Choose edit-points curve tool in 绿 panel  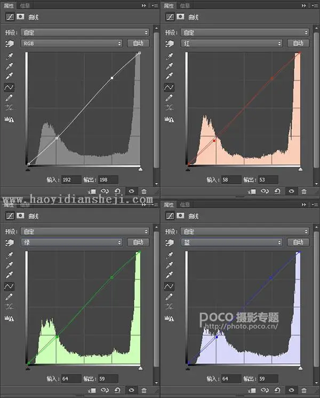point(9,286)
